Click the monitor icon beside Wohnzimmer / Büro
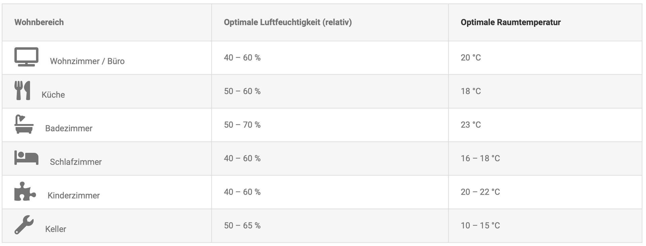 [x=26, y=57]
